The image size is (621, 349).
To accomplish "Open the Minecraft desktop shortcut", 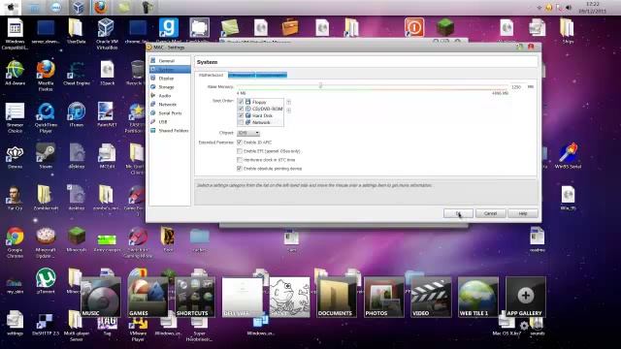I will (77, 239).
